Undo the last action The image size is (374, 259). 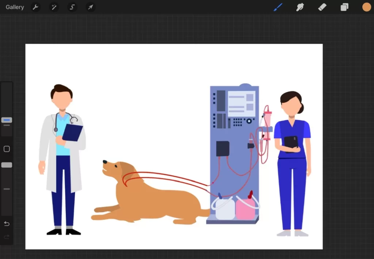coord(7,224)
